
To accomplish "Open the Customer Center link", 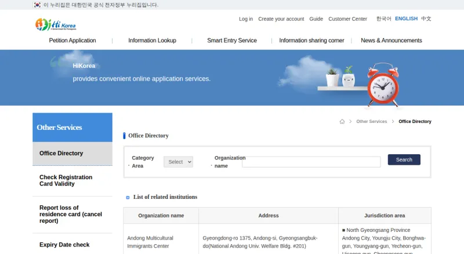I will (347, 19).
